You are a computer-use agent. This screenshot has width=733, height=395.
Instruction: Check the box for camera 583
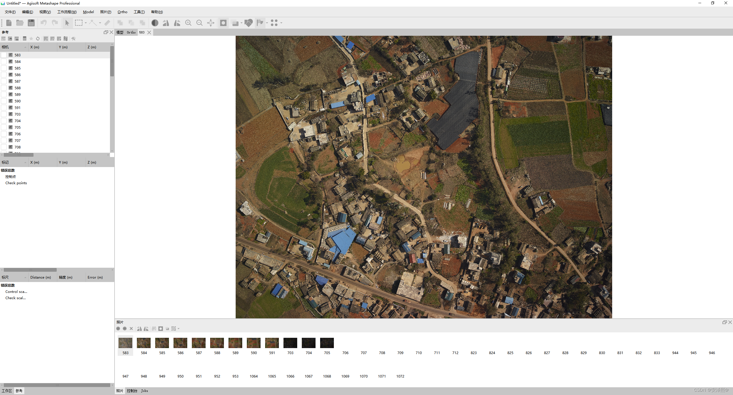(4, 55)
